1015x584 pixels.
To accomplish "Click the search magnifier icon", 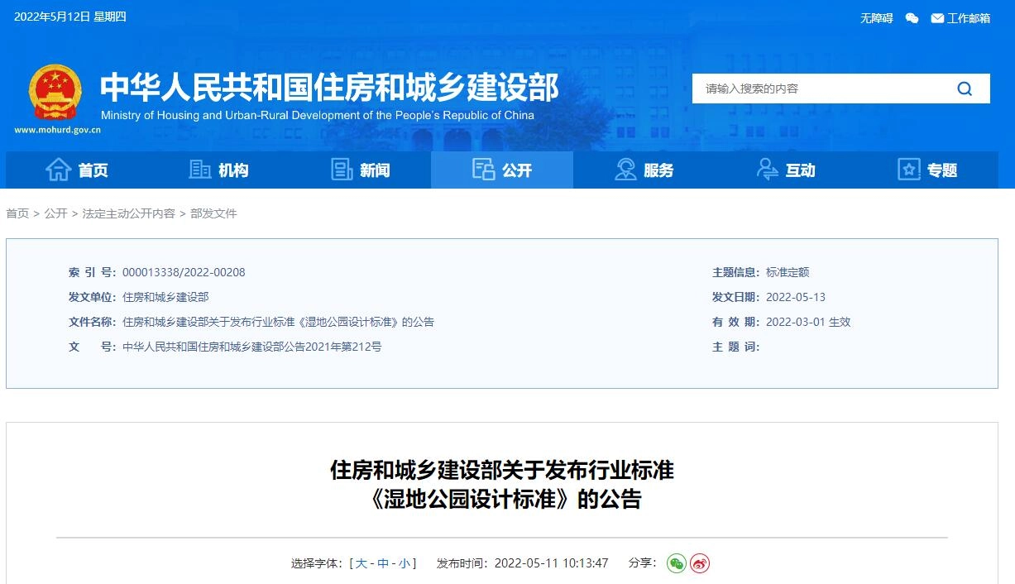I will 963,89.
